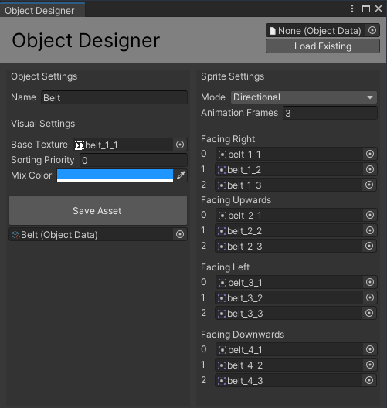
Task: Open picker for belt_2_1 sprite slot
Action: point(369,215)
